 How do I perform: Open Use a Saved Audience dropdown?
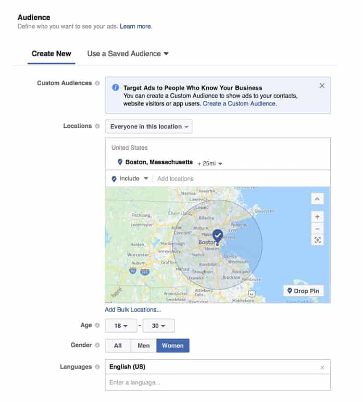coord(128,54)
